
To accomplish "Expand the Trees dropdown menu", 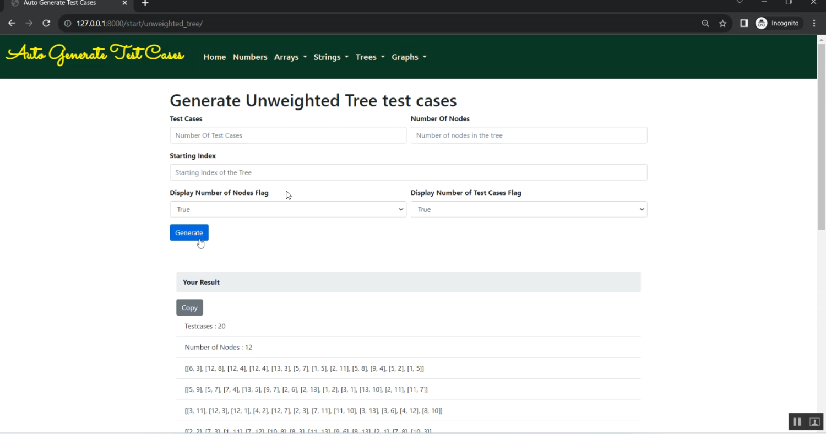I will pyautogui.click(x=369, y=57).
